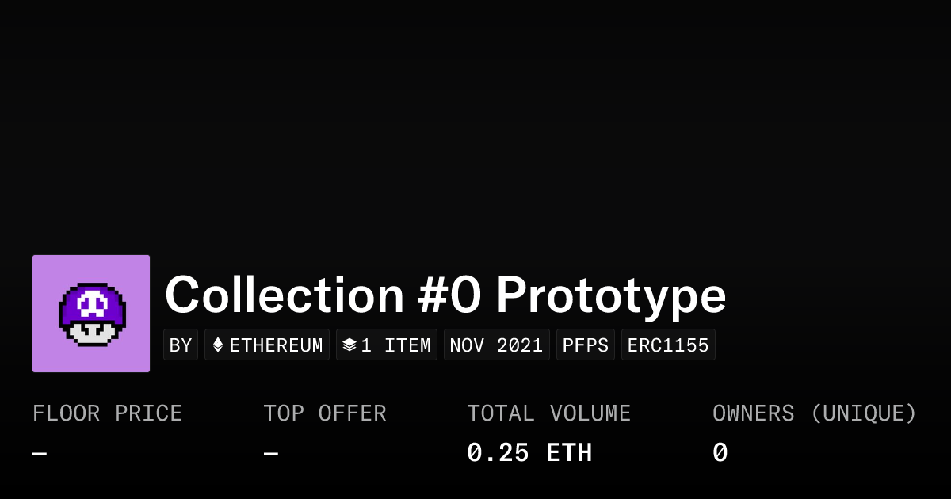Select the 0.25 ETH total volume value

(x=529, y=451)
